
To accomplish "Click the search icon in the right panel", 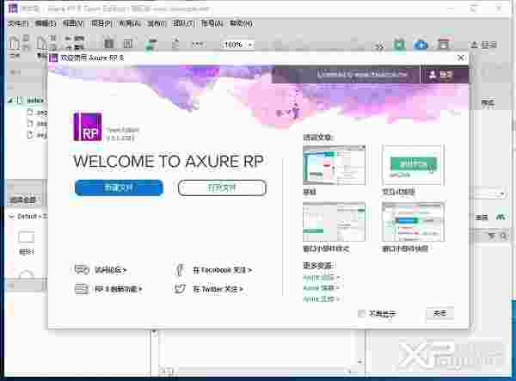I will (x=504, y=236).
